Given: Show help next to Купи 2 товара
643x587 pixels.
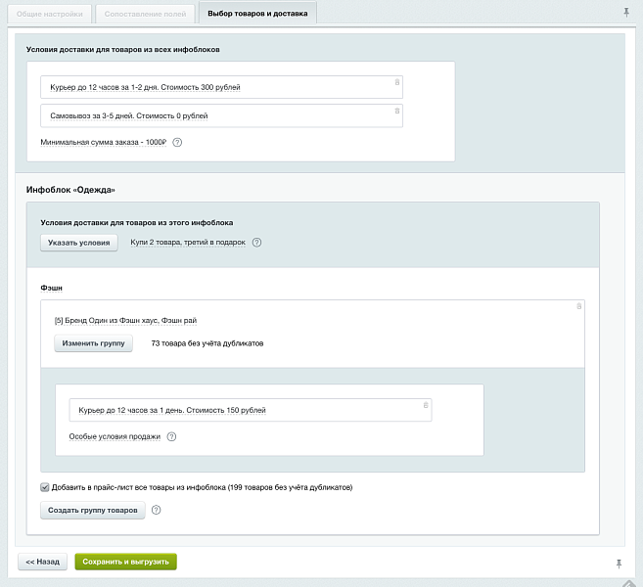Looking at the screenshot, I should [256, 243].
